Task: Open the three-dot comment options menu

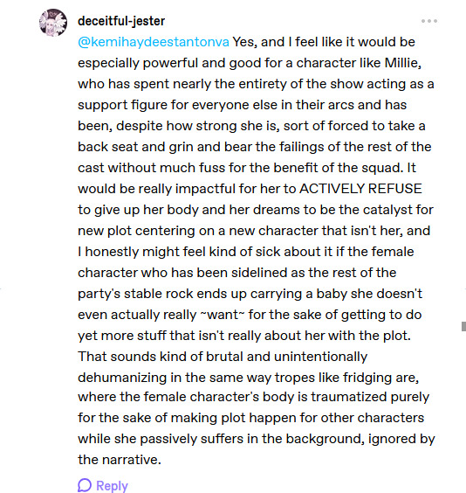Action: pos(429,21)
